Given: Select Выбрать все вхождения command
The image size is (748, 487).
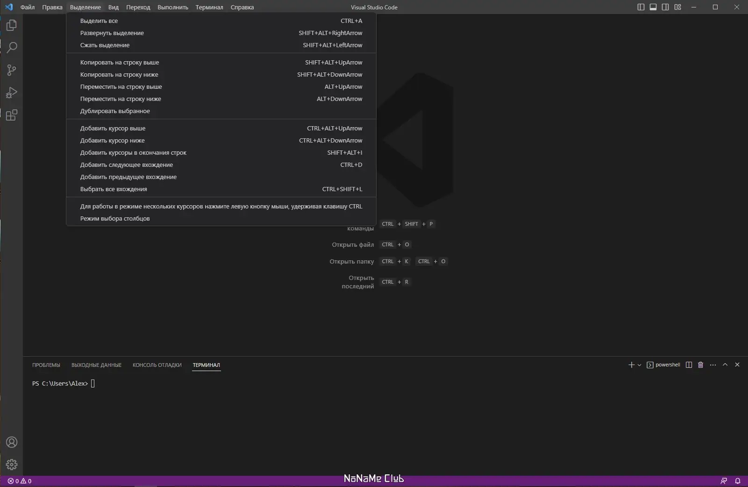Looking at the screenshot, I should 114,189.
